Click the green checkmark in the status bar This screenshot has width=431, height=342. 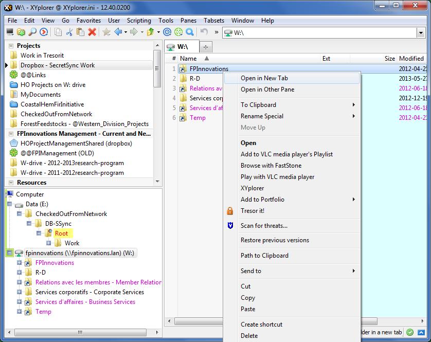410,332
